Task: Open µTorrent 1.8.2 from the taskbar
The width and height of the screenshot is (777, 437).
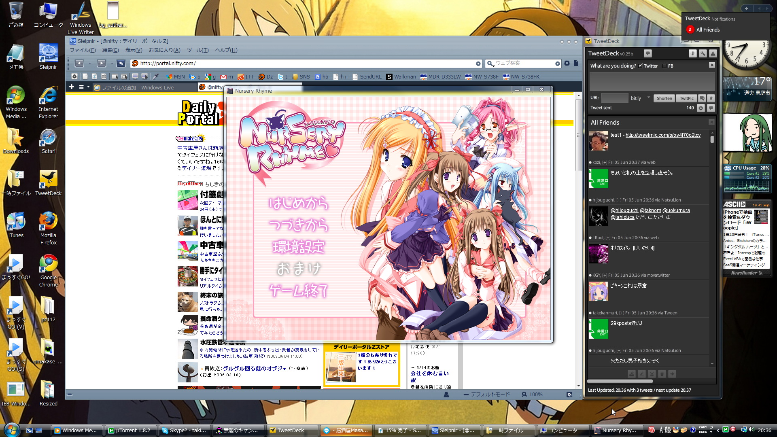Action: (x=129, y=431)
